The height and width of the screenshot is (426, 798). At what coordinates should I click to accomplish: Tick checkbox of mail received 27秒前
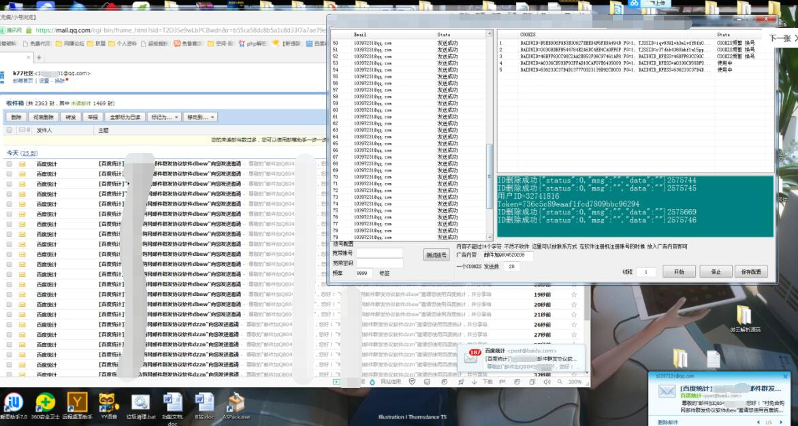point(9,335)
